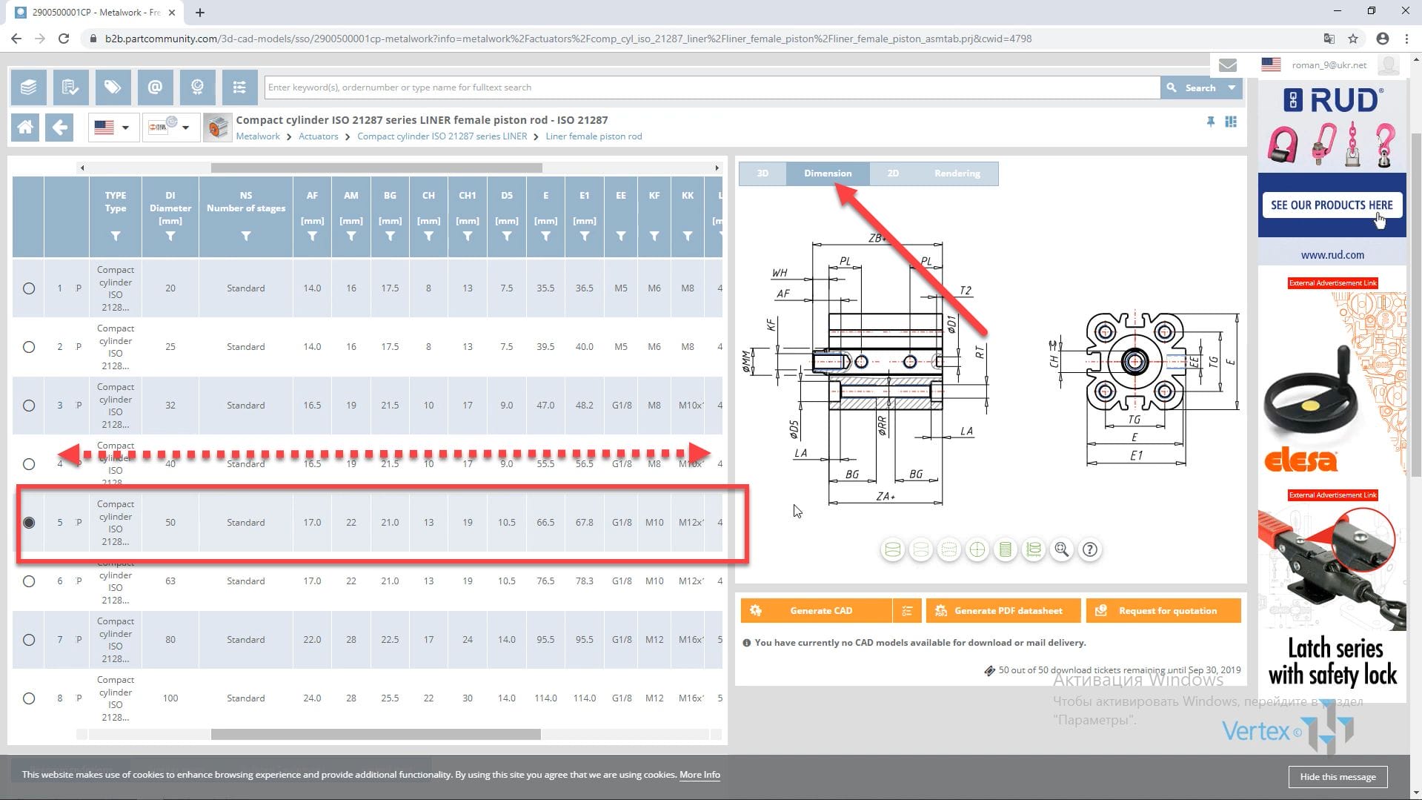1422x800 pixels.
Task: Select the faded transparent view icon
Action: 921,549
